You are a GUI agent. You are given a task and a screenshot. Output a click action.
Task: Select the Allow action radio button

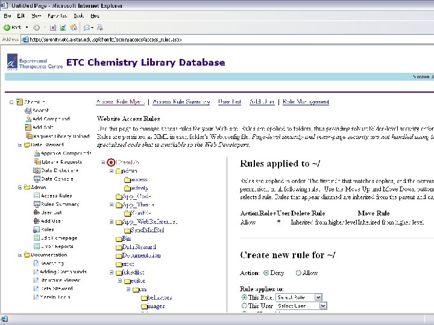click(x=298, y=273)
